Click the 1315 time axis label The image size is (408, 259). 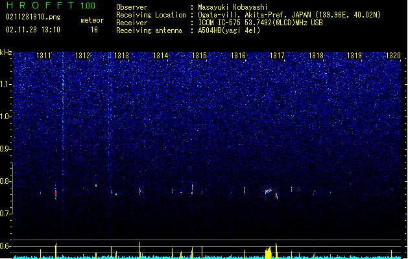pyautogui.click(x=199, y=56)
